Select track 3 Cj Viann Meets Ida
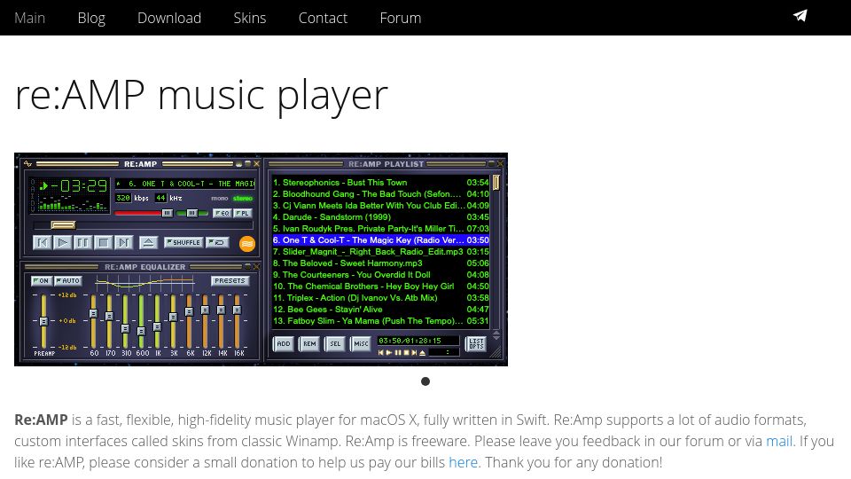This screenshot has width=851, height=479. 380,205
